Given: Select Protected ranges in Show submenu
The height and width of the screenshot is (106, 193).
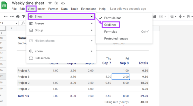Looking at the screenshot, I should click(x=116, y=38).
